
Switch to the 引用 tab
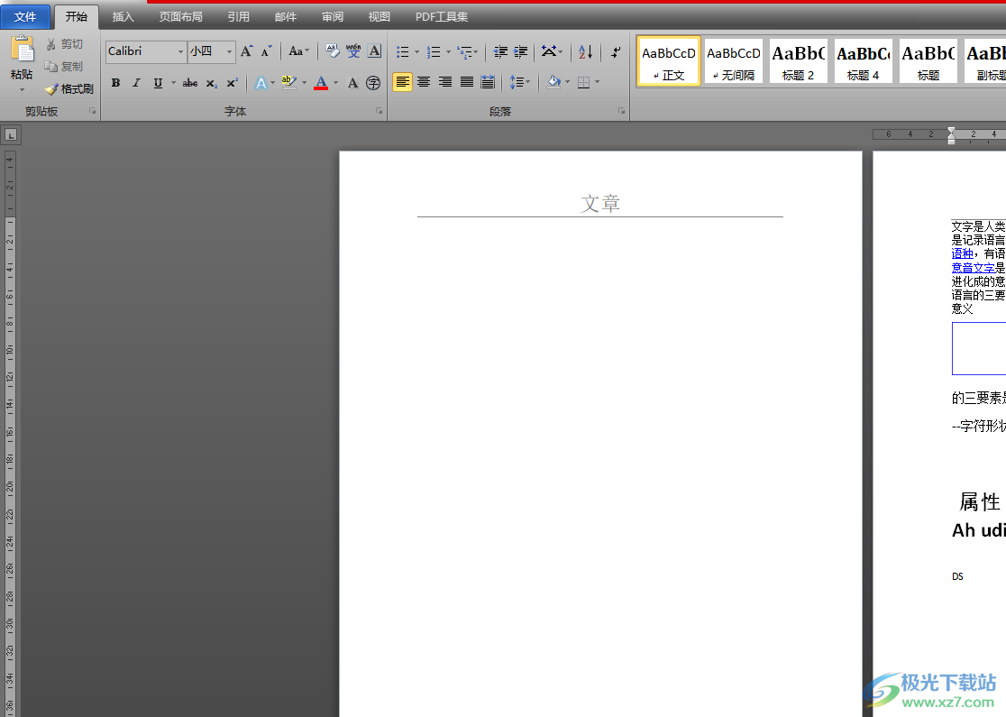pyautogui.click(x=238, y=17)
